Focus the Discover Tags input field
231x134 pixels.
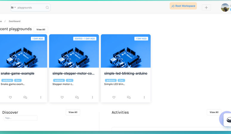[x=21, y=118]
